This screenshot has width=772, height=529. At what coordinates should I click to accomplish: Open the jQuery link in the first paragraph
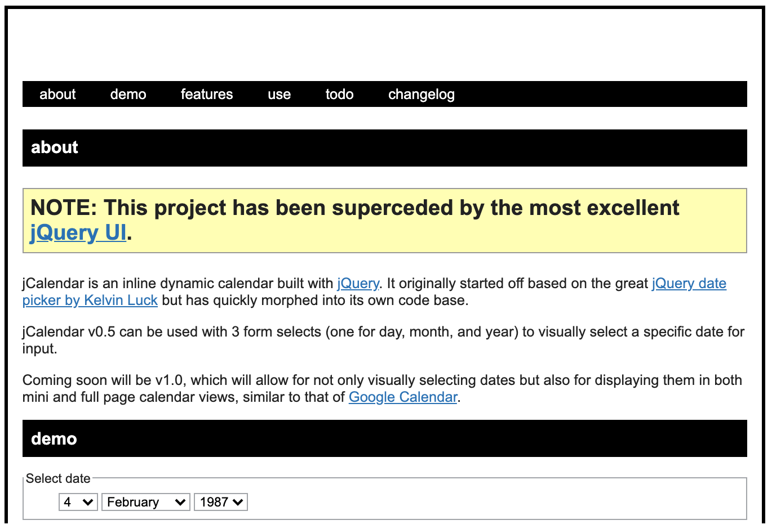coord(358,283)
